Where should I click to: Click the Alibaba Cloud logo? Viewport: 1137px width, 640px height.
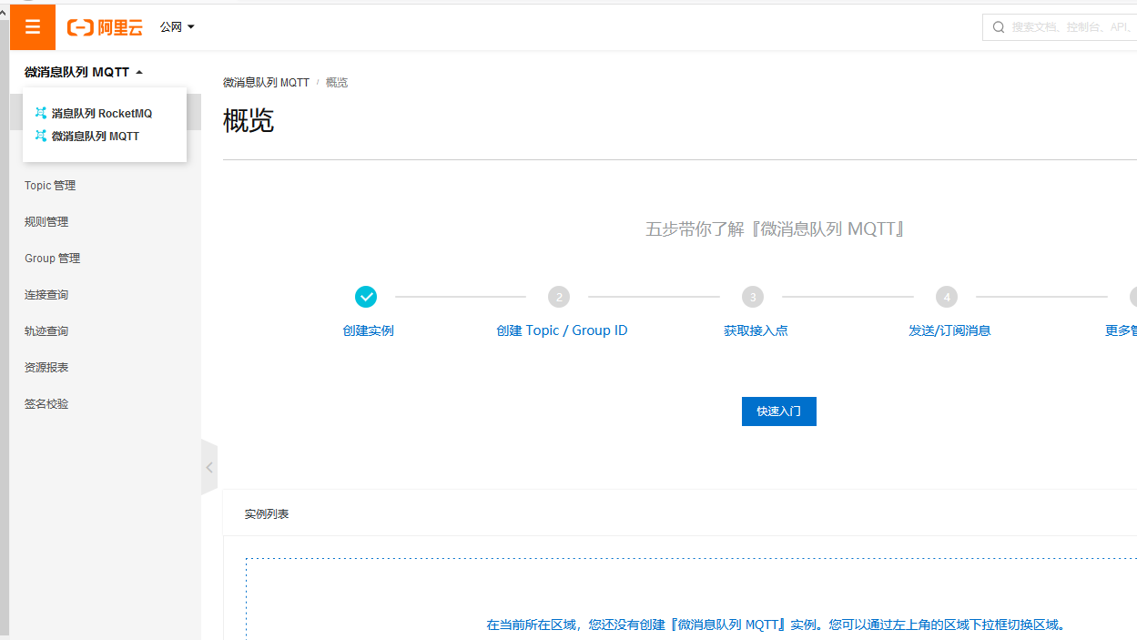(105, 27)
